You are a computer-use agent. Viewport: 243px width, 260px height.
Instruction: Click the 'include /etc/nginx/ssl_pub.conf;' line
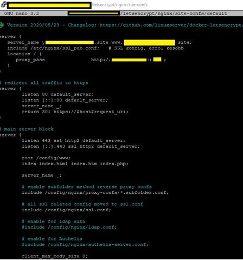point(53,48)
